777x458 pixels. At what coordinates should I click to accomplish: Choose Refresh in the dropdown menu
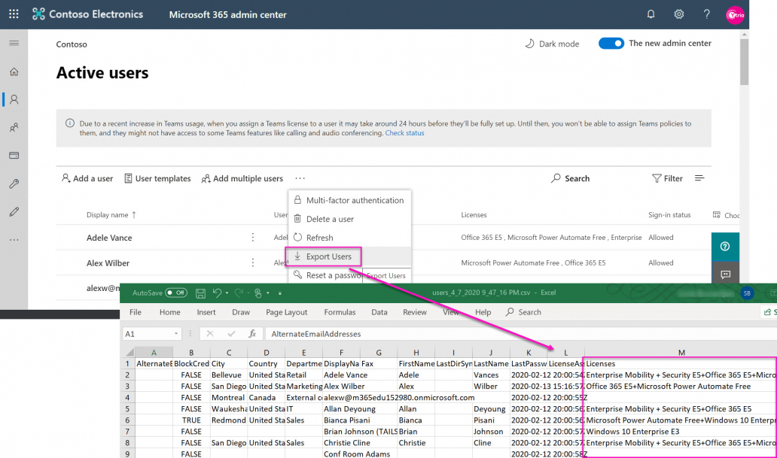click(x=349, y=238)
